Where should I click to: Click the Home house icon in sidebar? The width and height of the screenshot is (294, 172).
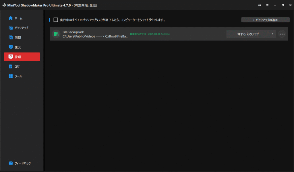coord(11,18)
